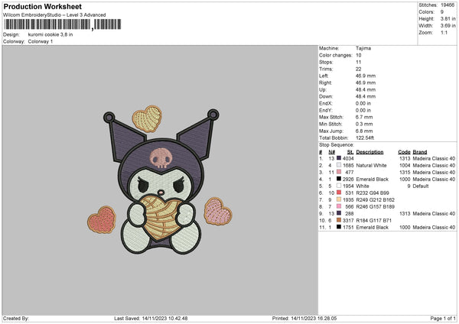
Task: Click the stitch count '3317' in stop 10
Action: coord(348,221)
